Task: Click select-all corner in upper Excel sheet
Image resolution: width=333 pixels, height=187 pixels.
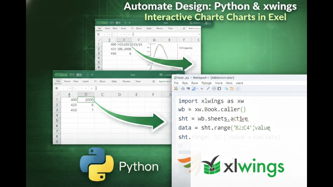Action: pos(98,40)
